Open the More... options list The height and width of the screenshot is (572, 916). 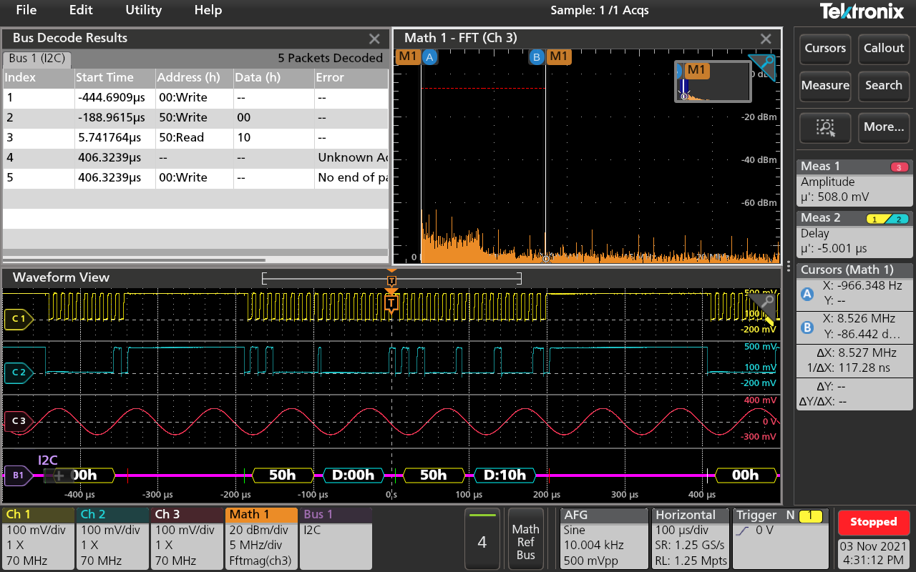pos(884,127)
